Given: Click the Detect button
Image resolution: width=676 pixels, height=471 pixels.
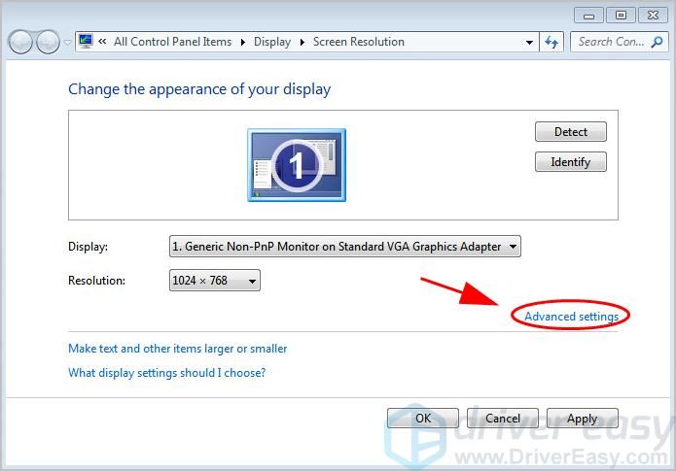Looking at the screenshot, I should pos(570,132).
